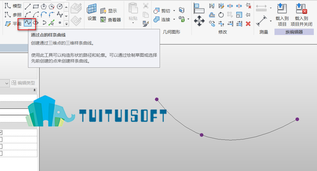
Task: Click the Aligned Dimension icon
Action: 261,21
